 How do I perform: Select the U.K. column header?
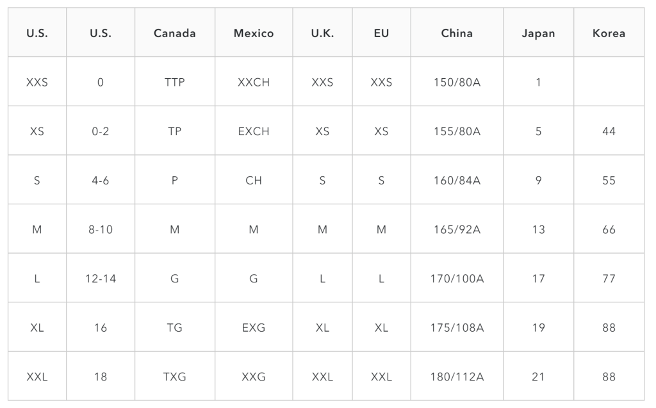pyautogui.click(x=322, y=33)
